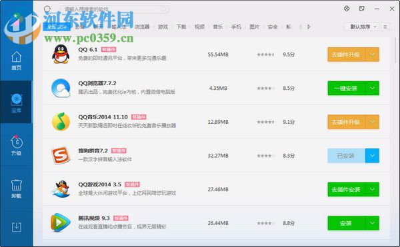Select the 图片 category tab
This screenshot has width=400, height=247.
click(x=255, y=27)
